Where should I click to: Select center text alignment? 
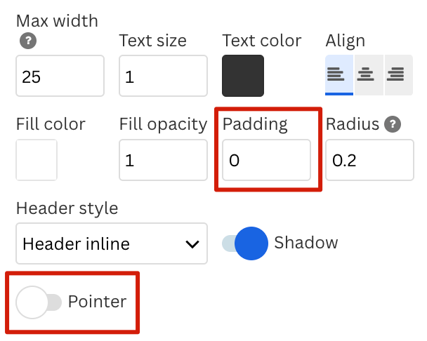(365, 74)
